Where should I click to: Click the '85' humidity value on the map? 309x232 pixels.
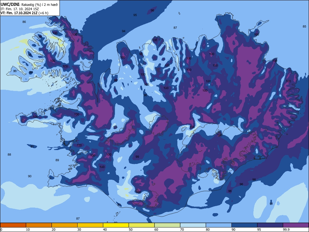coord(304,26)
